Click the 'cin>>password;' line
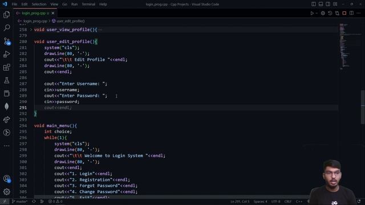 click(x=62, y=102)
